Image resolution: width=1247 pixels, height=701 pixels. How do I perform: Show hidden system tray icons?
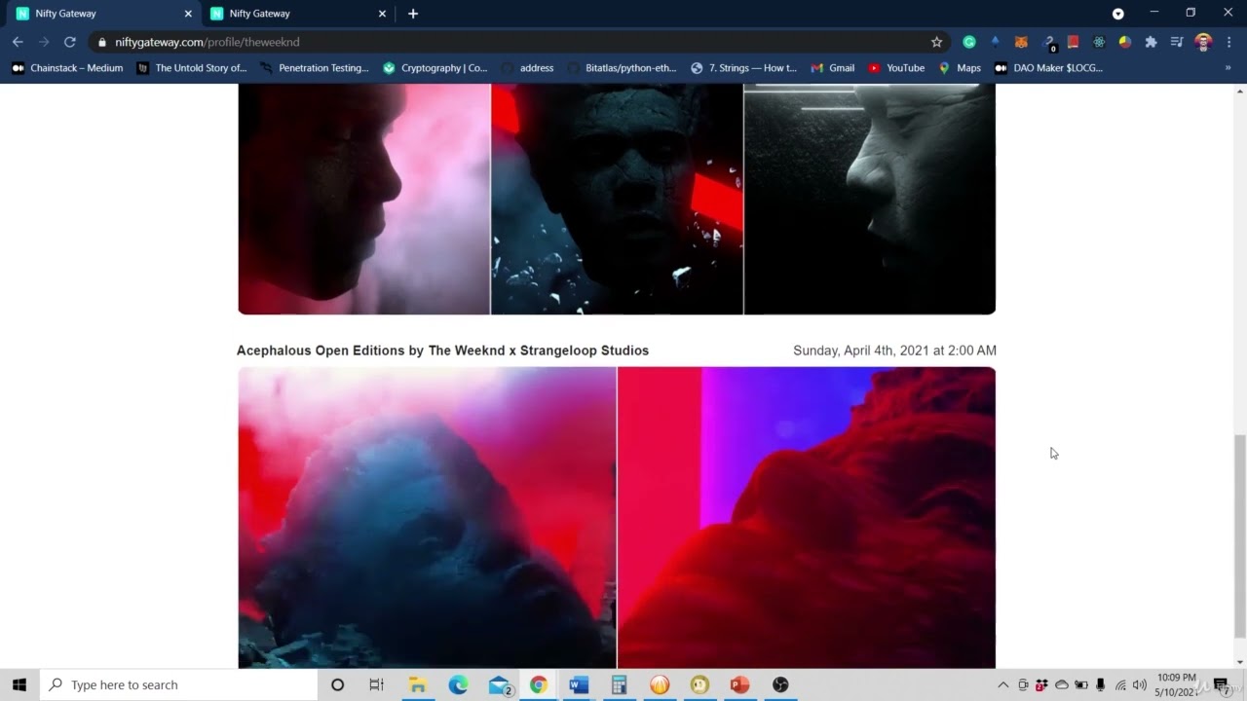(1003, 684)
